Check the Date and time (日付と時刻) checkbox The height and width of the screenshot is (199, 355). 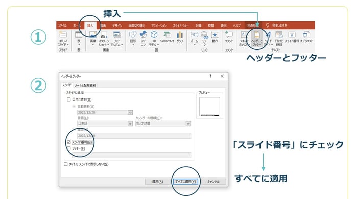coord(69,99)
